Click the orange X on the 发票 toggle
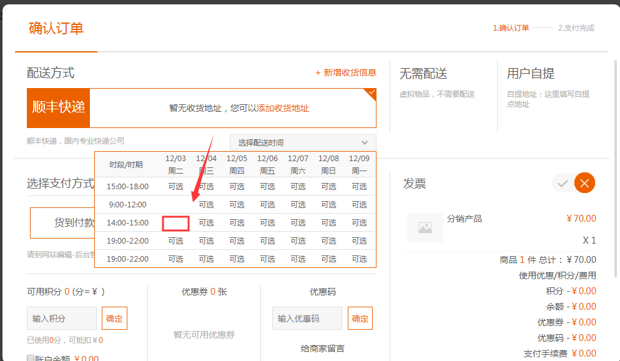Screen dimensions: 620x361 (584, 183)
